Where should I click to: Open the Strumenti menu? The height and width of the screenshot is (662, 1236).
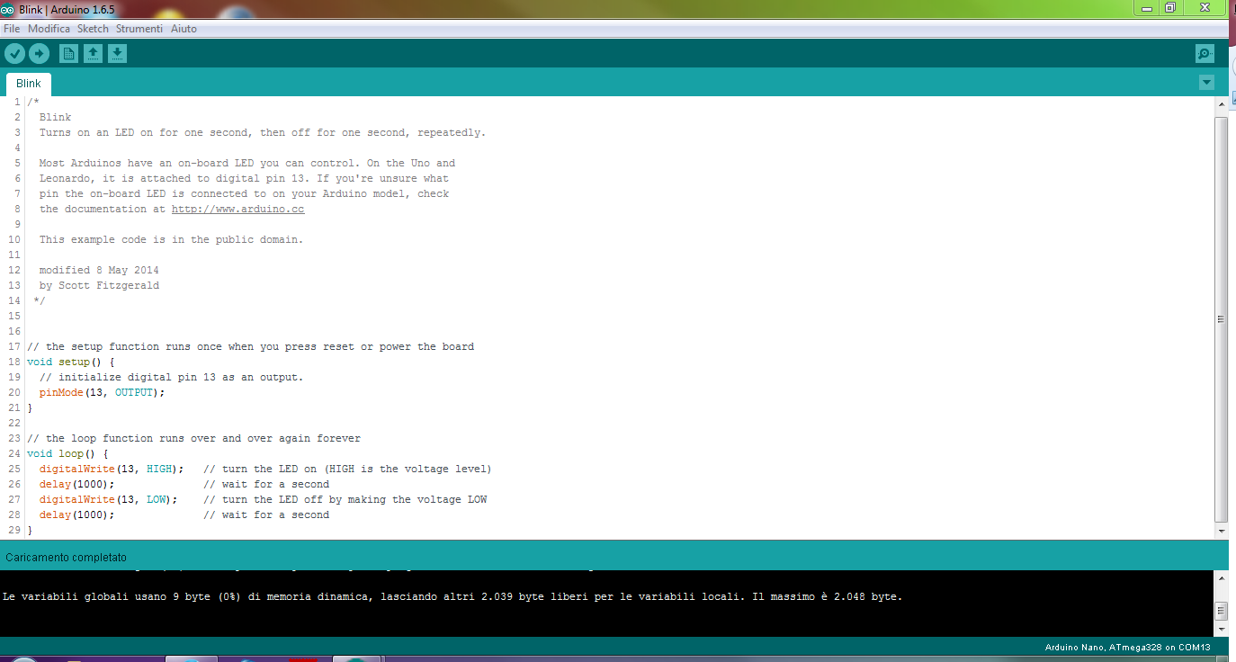(x=139, y=29)
